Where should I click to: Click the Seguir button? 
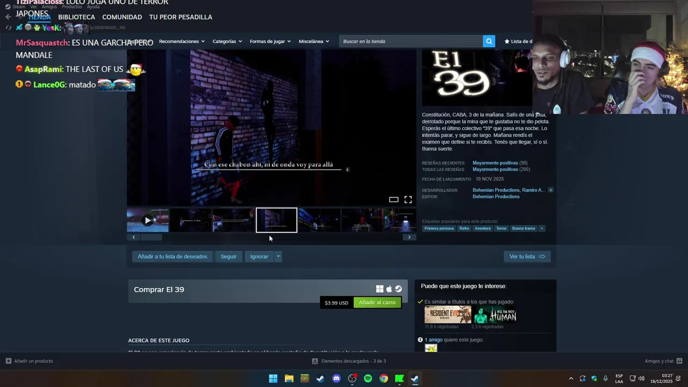coord(228,256)
